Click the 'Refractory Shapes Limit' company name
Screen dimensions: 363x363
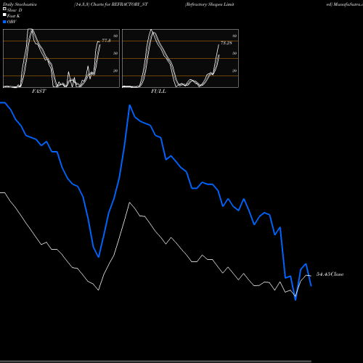pos(210,4)
